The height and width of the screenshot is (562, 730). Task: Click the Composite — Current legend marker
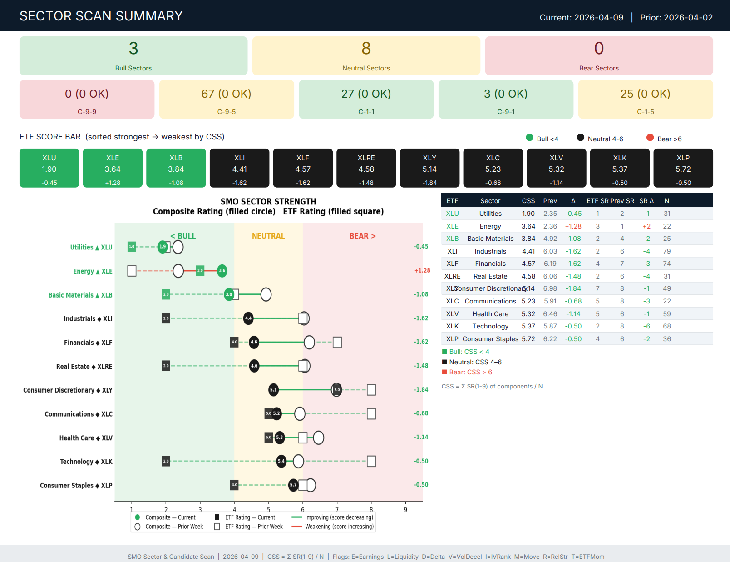click(138, 517)
